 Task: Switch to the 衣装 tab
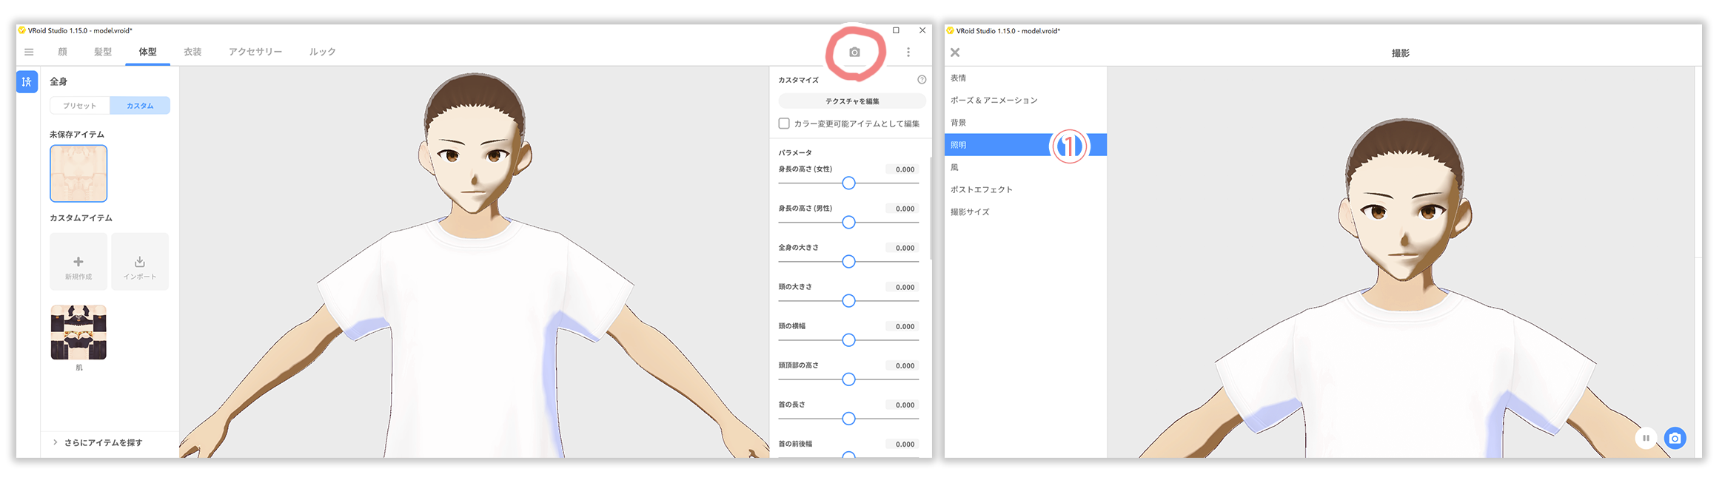pyautogui.click(x=192, y=52)
